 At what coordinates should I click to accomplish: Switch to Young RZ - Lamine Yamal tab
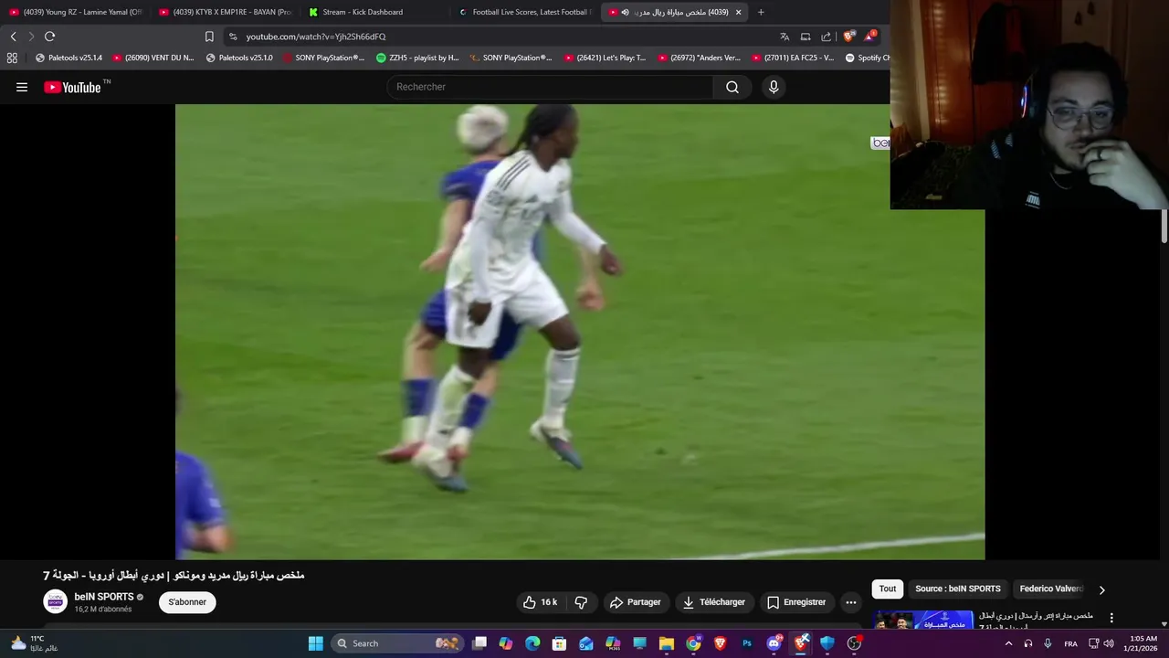75,12
